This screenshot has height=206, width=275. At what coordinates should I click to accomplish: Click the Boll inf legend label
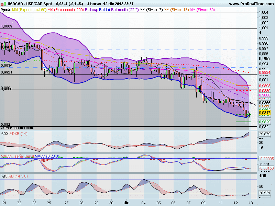[x=105, y=10]
